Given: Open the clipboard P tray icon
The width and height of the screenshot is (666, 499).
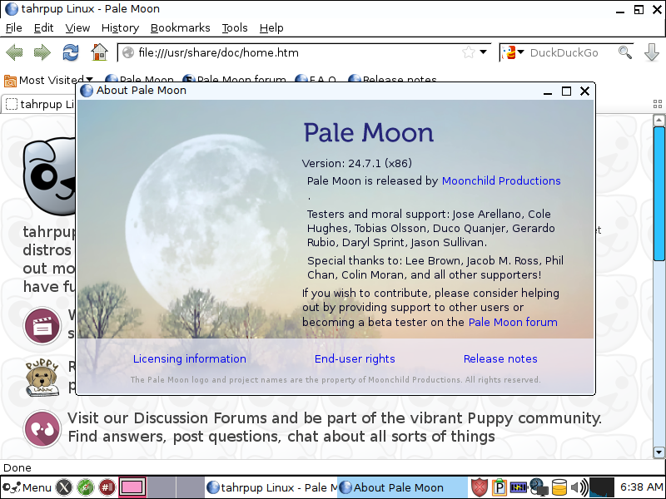Looking at the screenshot, I should pyautogui.click(x=499, y=487).
